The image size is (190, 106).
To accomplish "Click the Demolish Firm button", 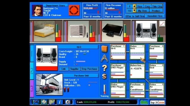I will click(155, 16).
